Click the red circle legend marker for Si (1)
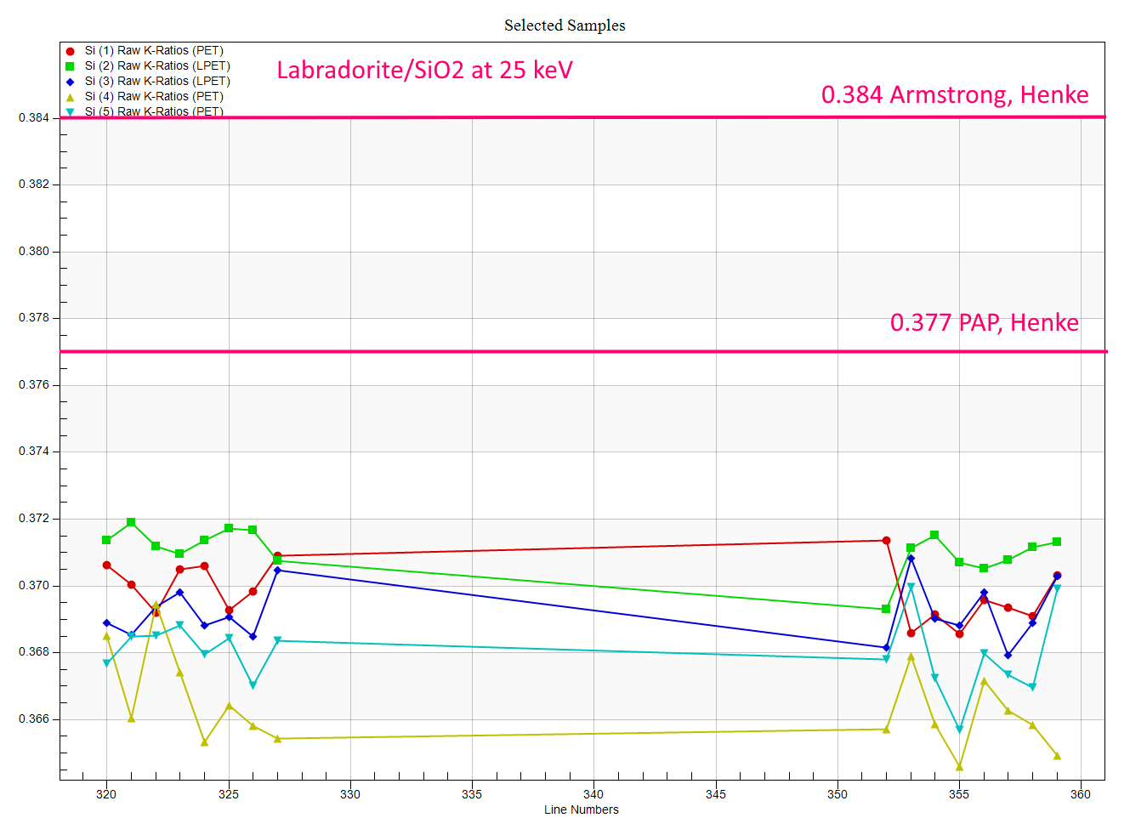Viewport: 1130px width, 818px height. [70, 51]
